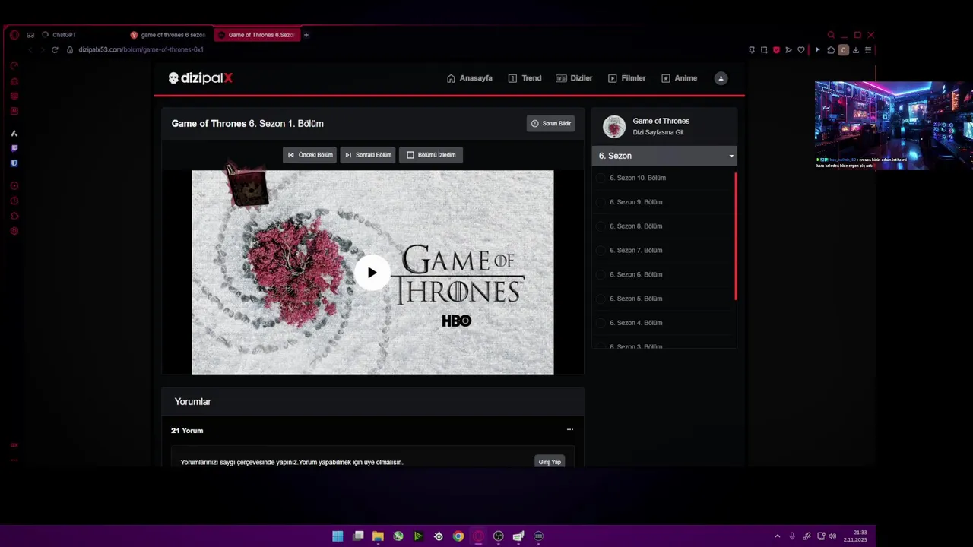The width and height of the screenshot is (973, 547).
Task: Open the Opera GX main menu logo
Action: pyautogui.click(x=14, y=35)
